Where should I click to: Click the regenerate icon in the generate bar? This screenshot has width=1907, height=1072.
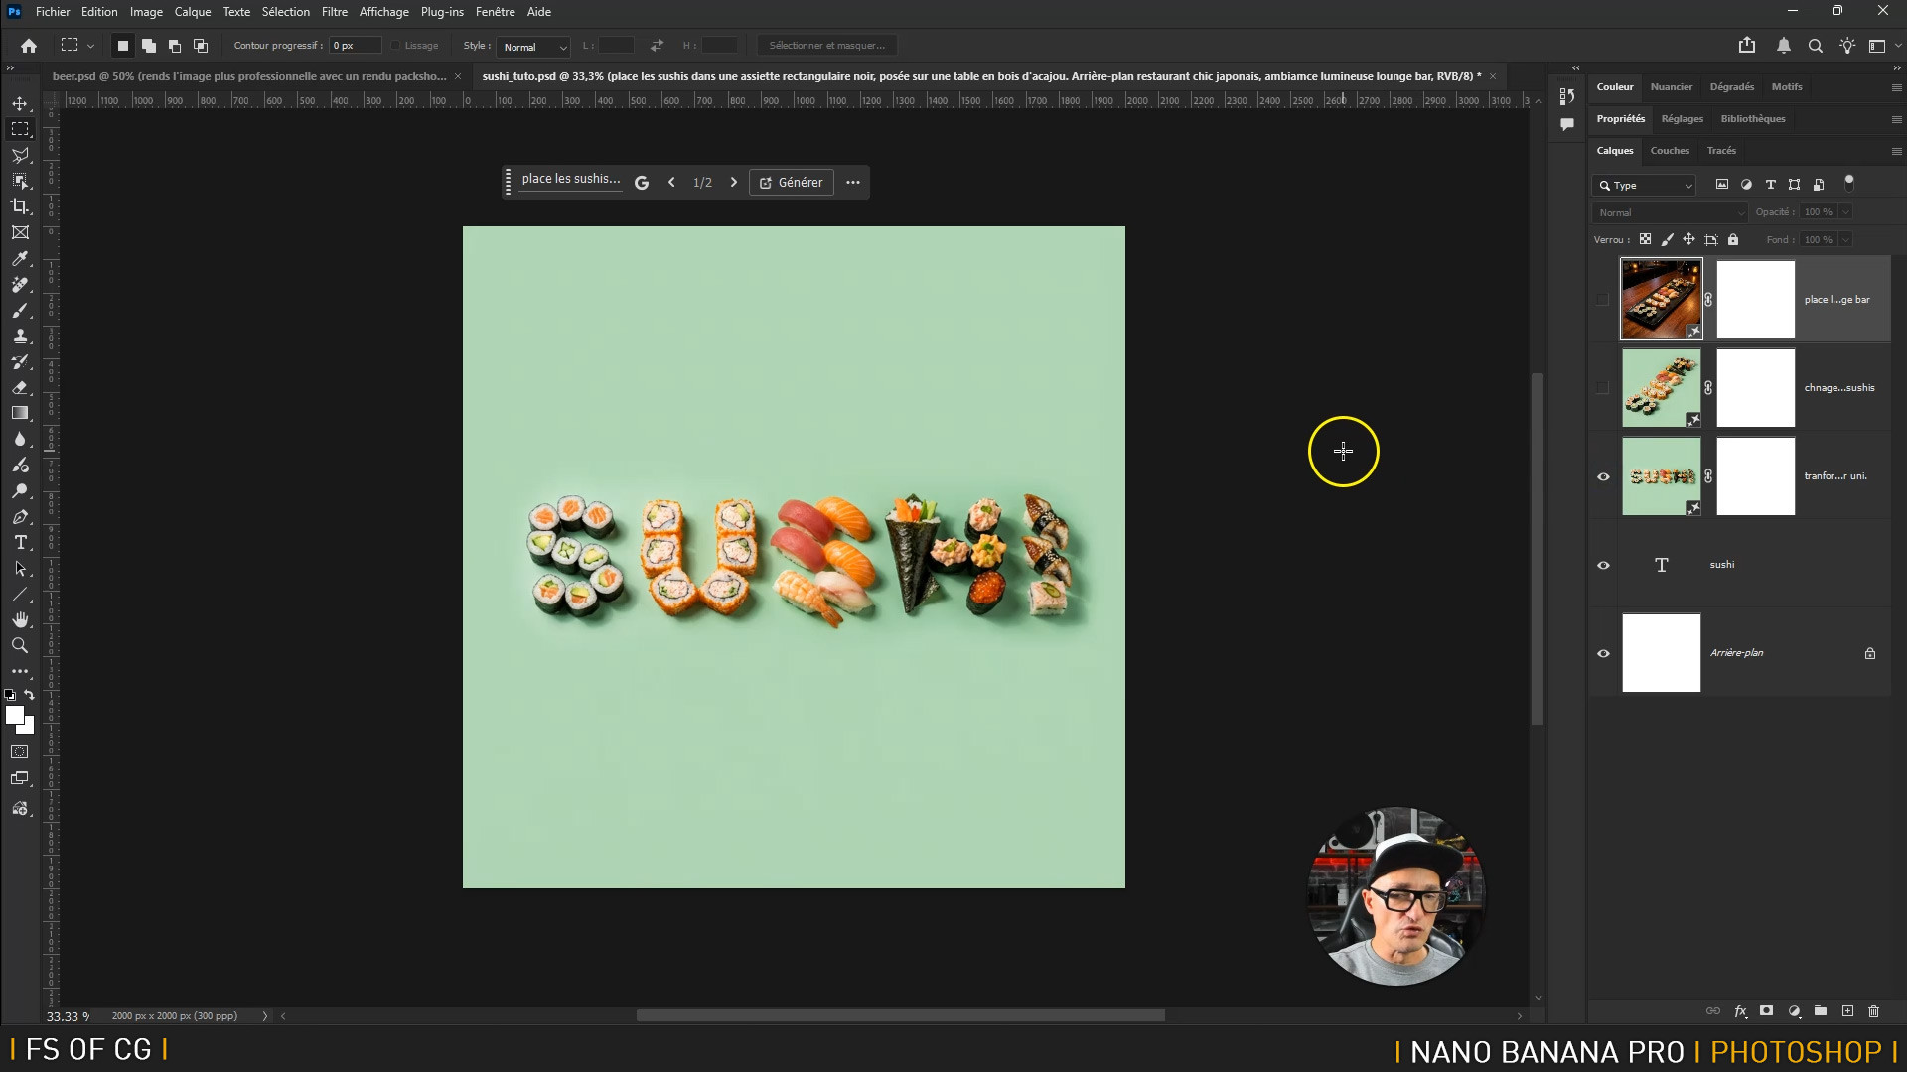642,183
